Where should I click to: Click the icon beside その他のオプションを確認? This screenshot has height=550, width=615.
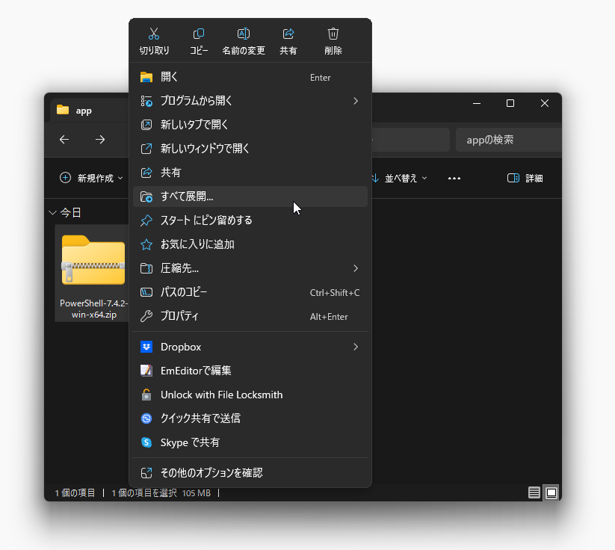pyautogui.click(x=146, y=473)
